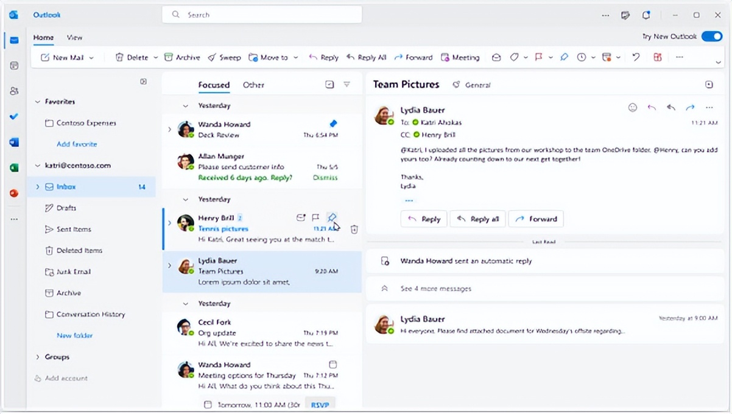Image resolution: width=732 pixels, height=414 pixels.
Task: Flag the message with the toolbar flag icon
Action: click(x=538, y=57)
